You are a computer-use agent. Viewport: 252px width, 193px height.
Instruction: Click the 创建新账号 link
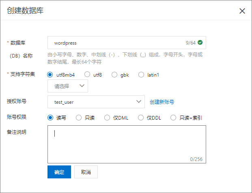(x=162, y=102)
